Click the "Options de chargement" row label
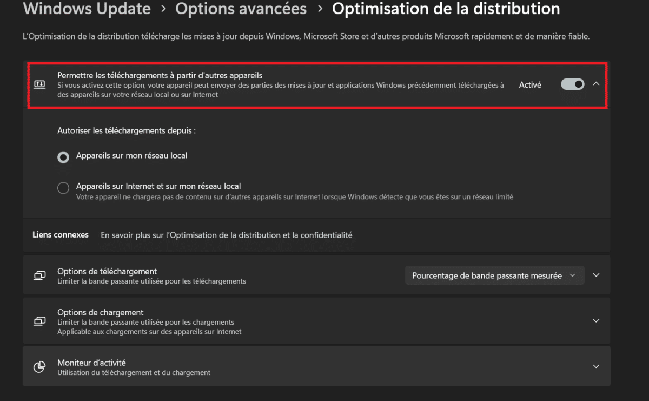This screenshot has width=649, height=401. click(100, 312)
